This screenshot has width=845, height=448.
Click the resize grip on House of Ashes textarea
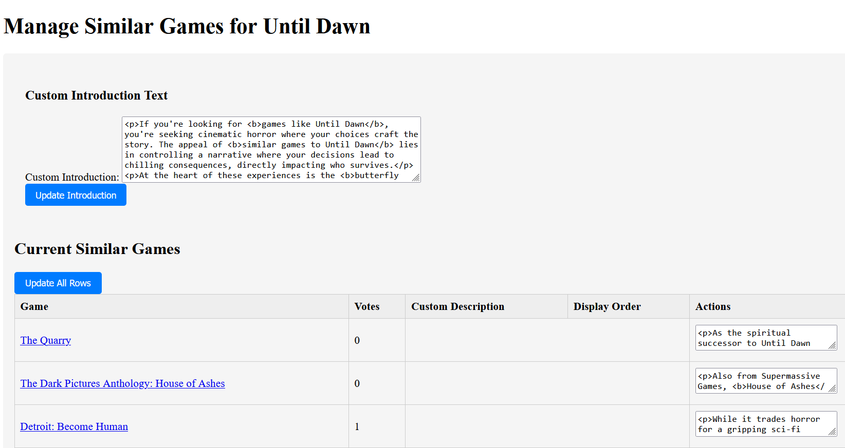pyautogui.click(x=832, y=388)
